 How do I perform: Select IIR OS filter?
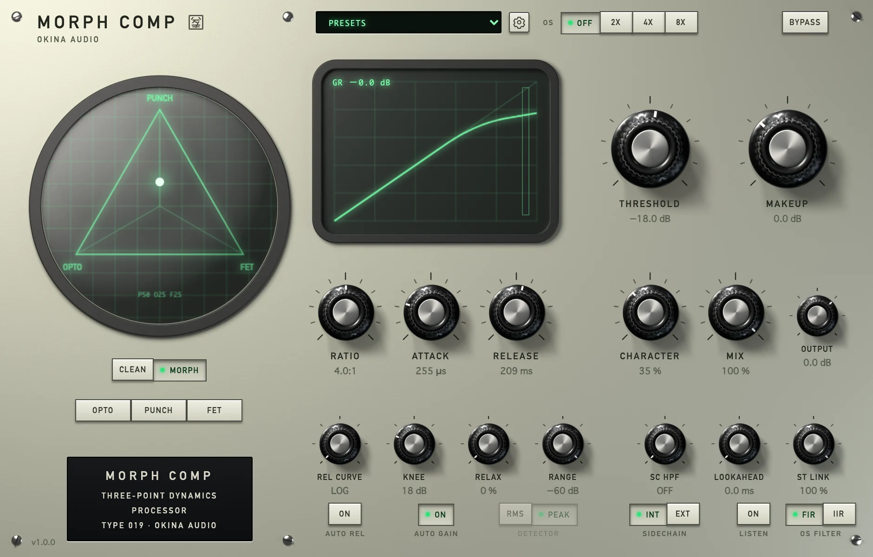(x=839, y=514)
